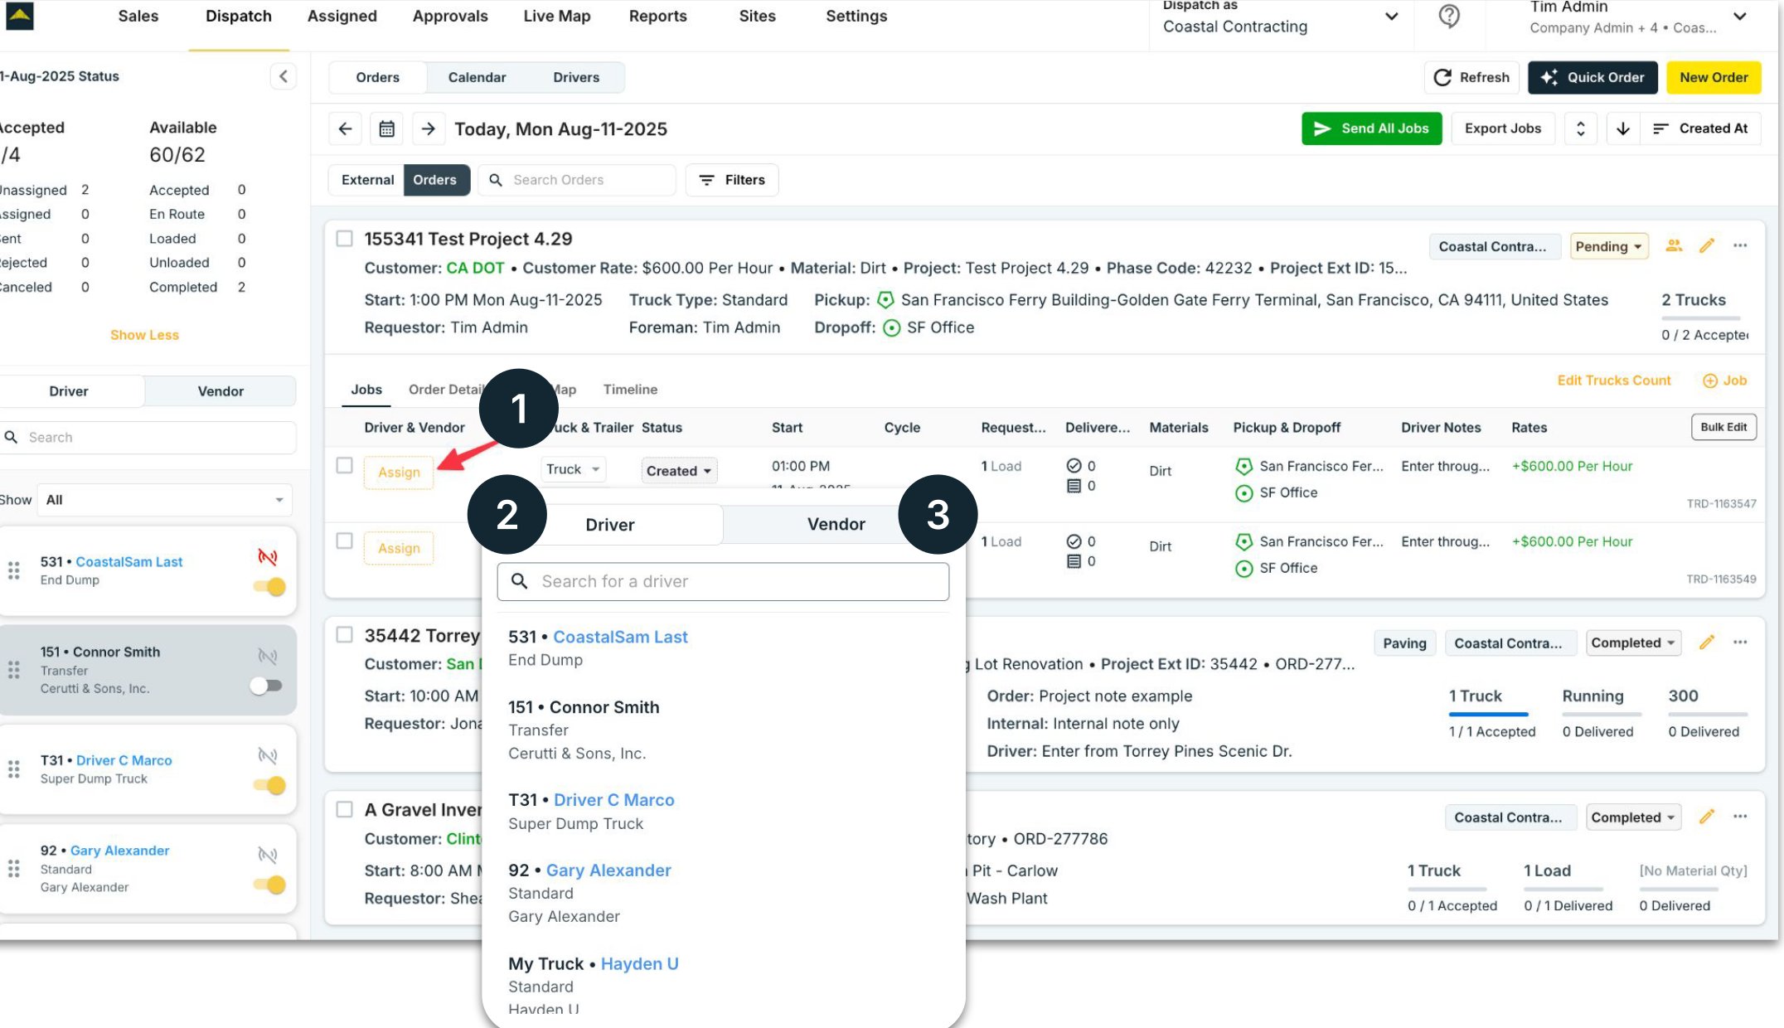
Task: Open the calendar date picker icon
Action: [x=386, y=128]
